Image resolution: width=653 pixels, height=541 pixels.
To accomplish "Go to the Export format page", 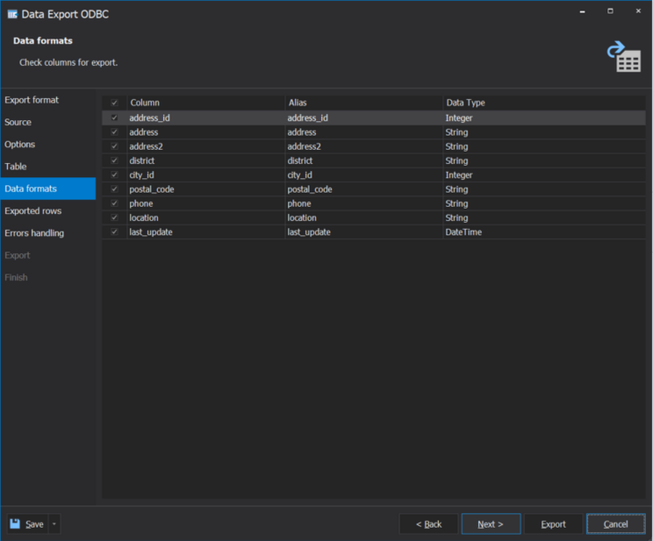I will [x=32, y=100].
